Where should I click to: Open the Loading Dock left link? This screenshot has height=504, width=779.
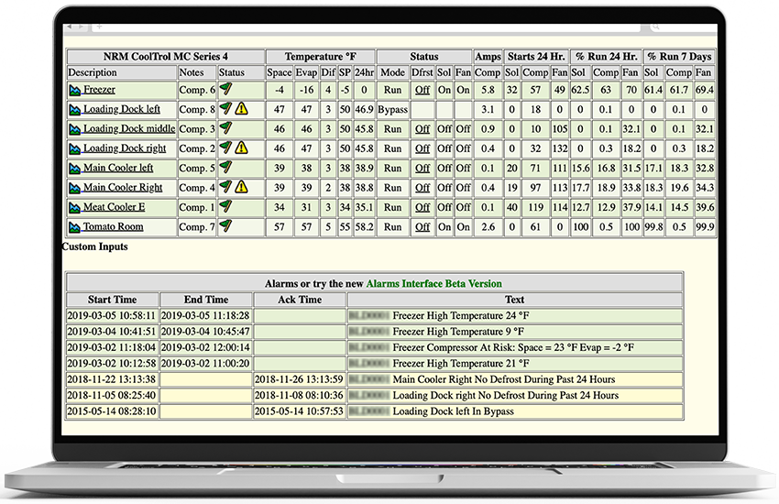122,109
